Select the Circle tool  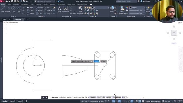point(13,9)
